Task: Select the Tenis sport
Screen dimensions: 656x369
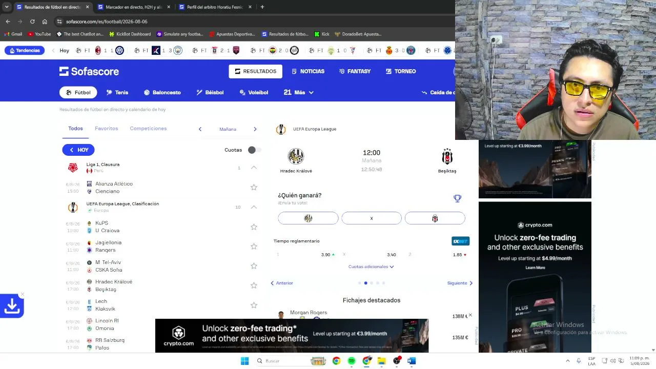Action: [x=117, y=92]
